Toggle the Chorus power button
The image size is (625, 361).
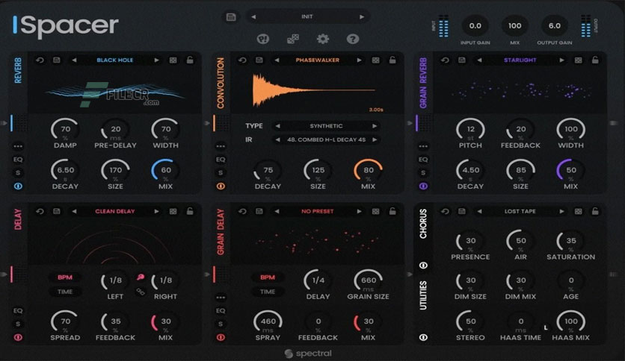423,266
